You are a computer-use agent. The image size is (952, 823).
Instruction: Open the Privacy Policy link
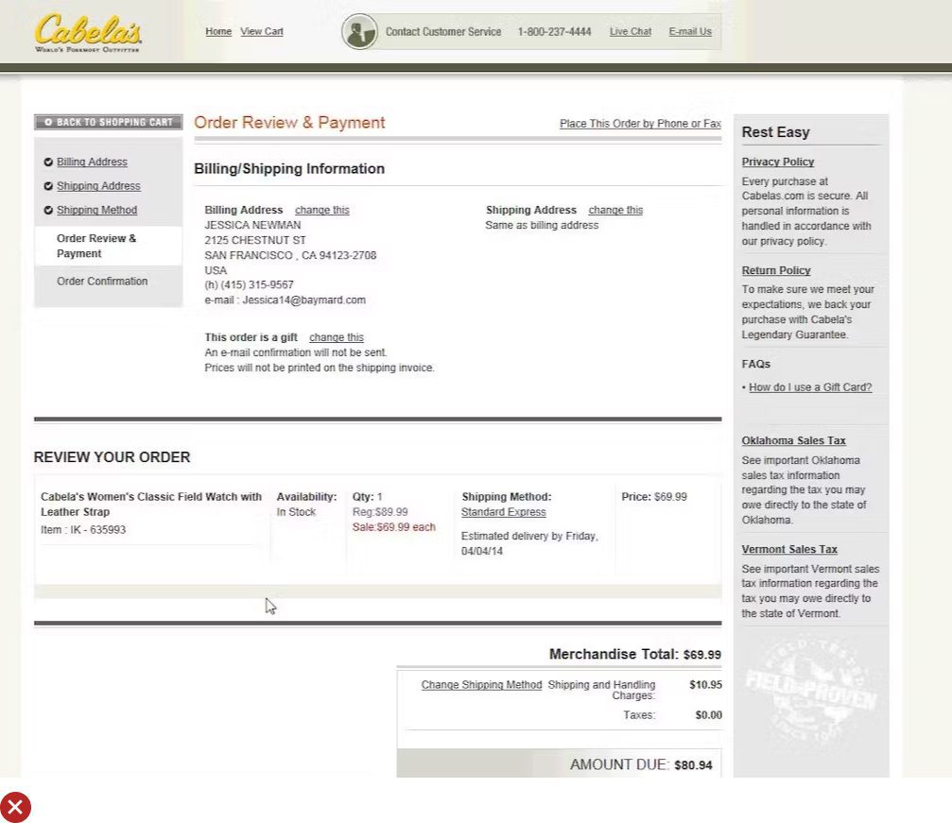click(777, 162)
